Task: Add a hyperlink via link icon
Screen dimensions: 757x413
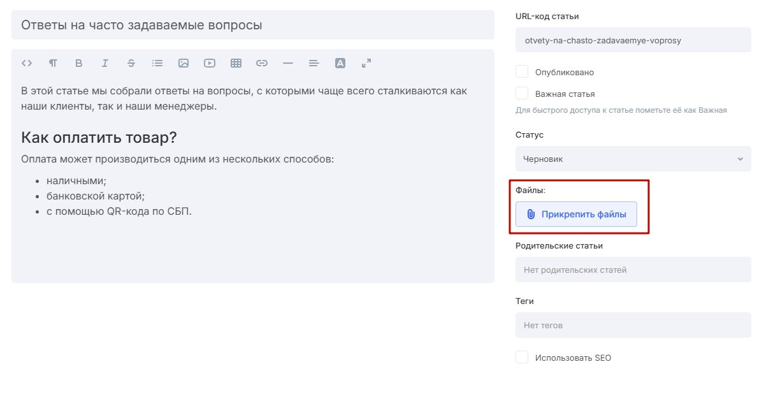Action: (x=262, y=63)
